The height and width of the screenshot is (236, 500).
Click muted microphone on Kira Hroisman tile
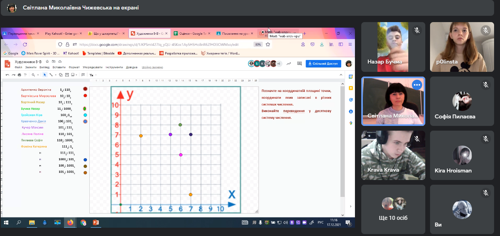485,139
